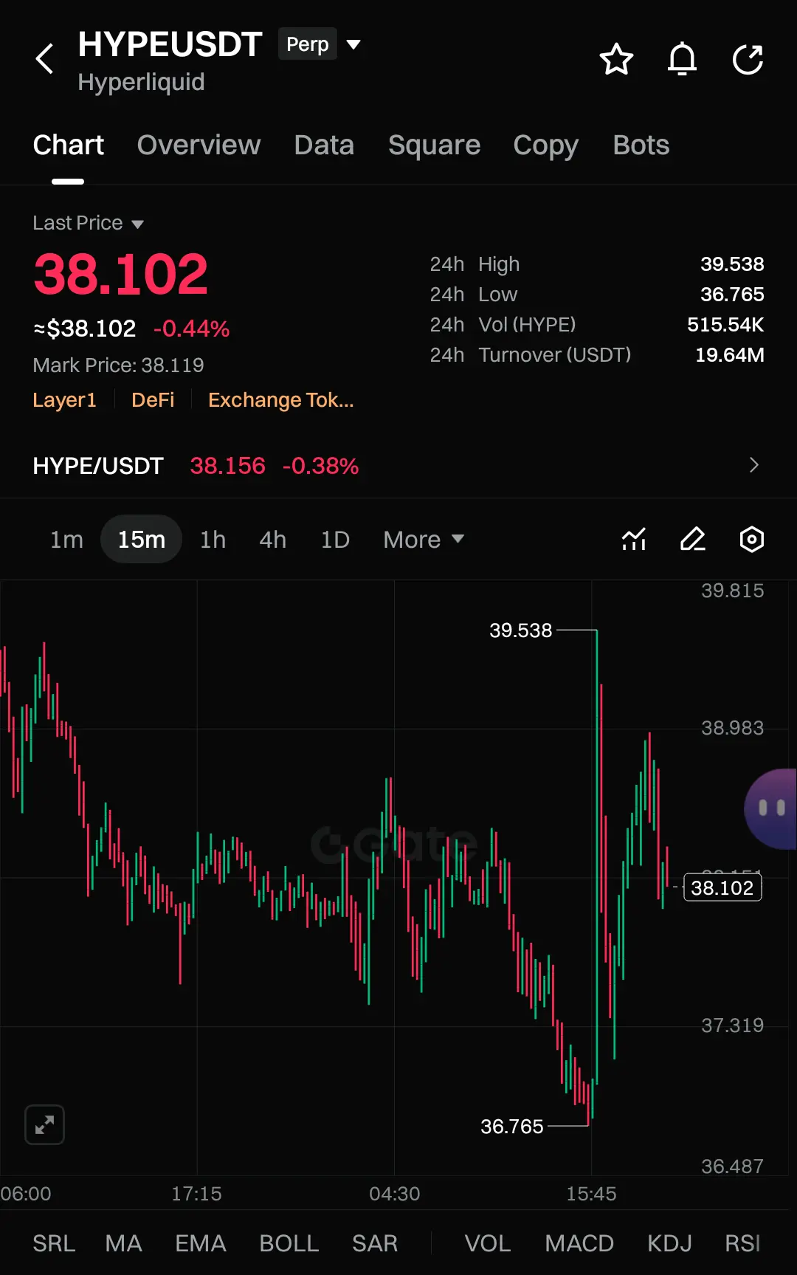The width and height of the screenshot is (797, 1275).
Task: Select 1D timeframe
Action: tap(335, 540)
